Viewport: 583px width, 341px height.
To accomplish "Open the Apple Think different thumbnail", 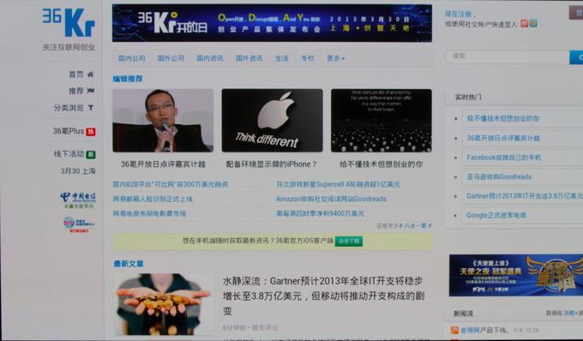I will click(x=272, y=120).
